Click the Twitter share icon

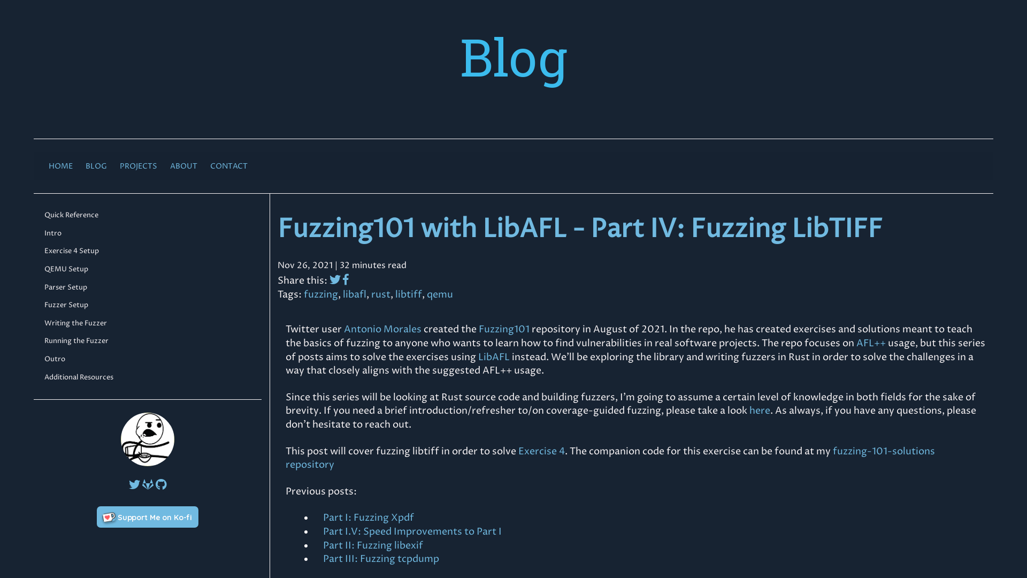point(335,280)
